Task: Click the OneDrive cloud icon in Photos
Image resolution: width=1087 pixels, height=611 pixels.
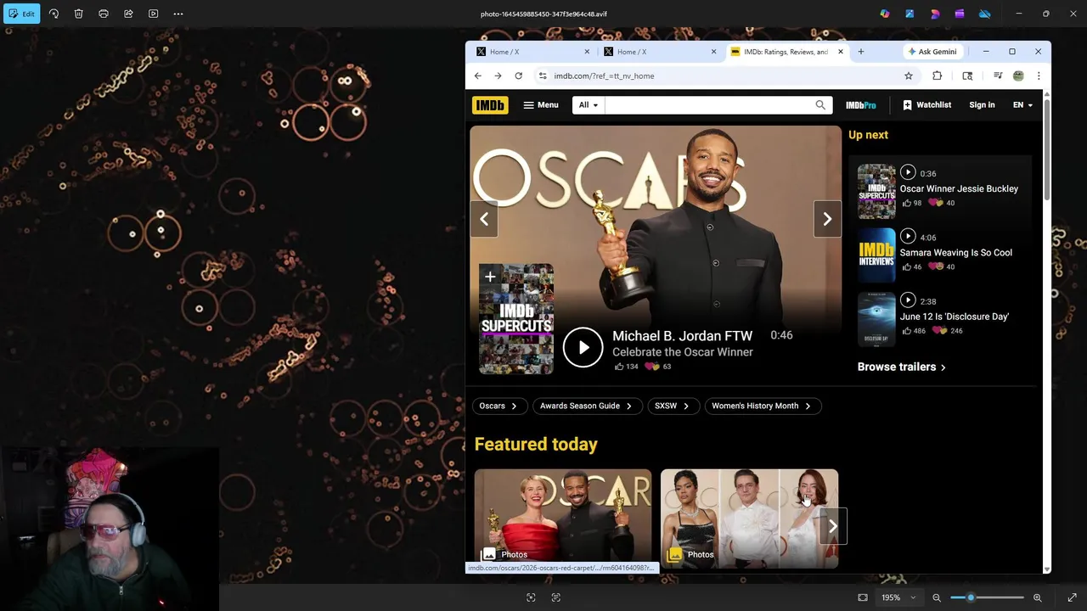Action: (984, 14)
